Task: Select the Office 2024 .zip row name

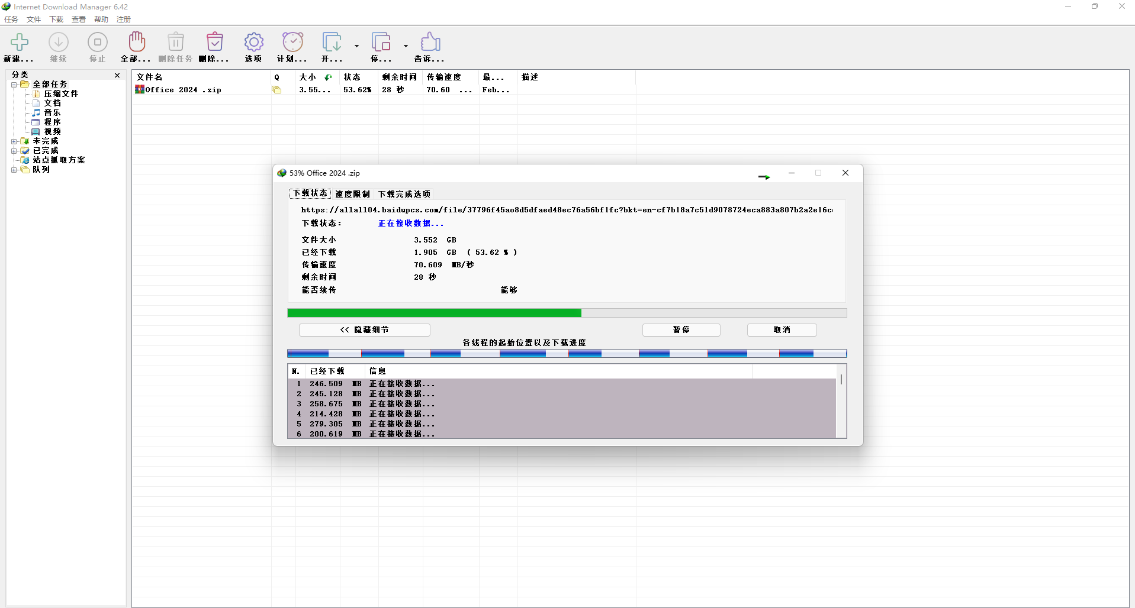Action: tap(184, 90)
